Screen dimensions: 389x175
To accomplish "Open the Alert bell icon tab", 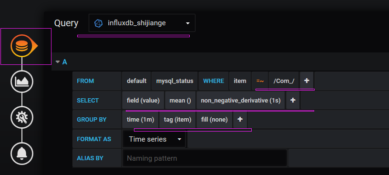I will click(22, 154).
